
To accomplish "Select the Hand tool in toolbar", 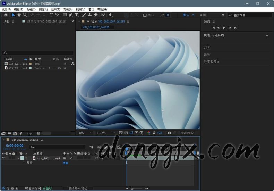I will (x=19, y=15).
